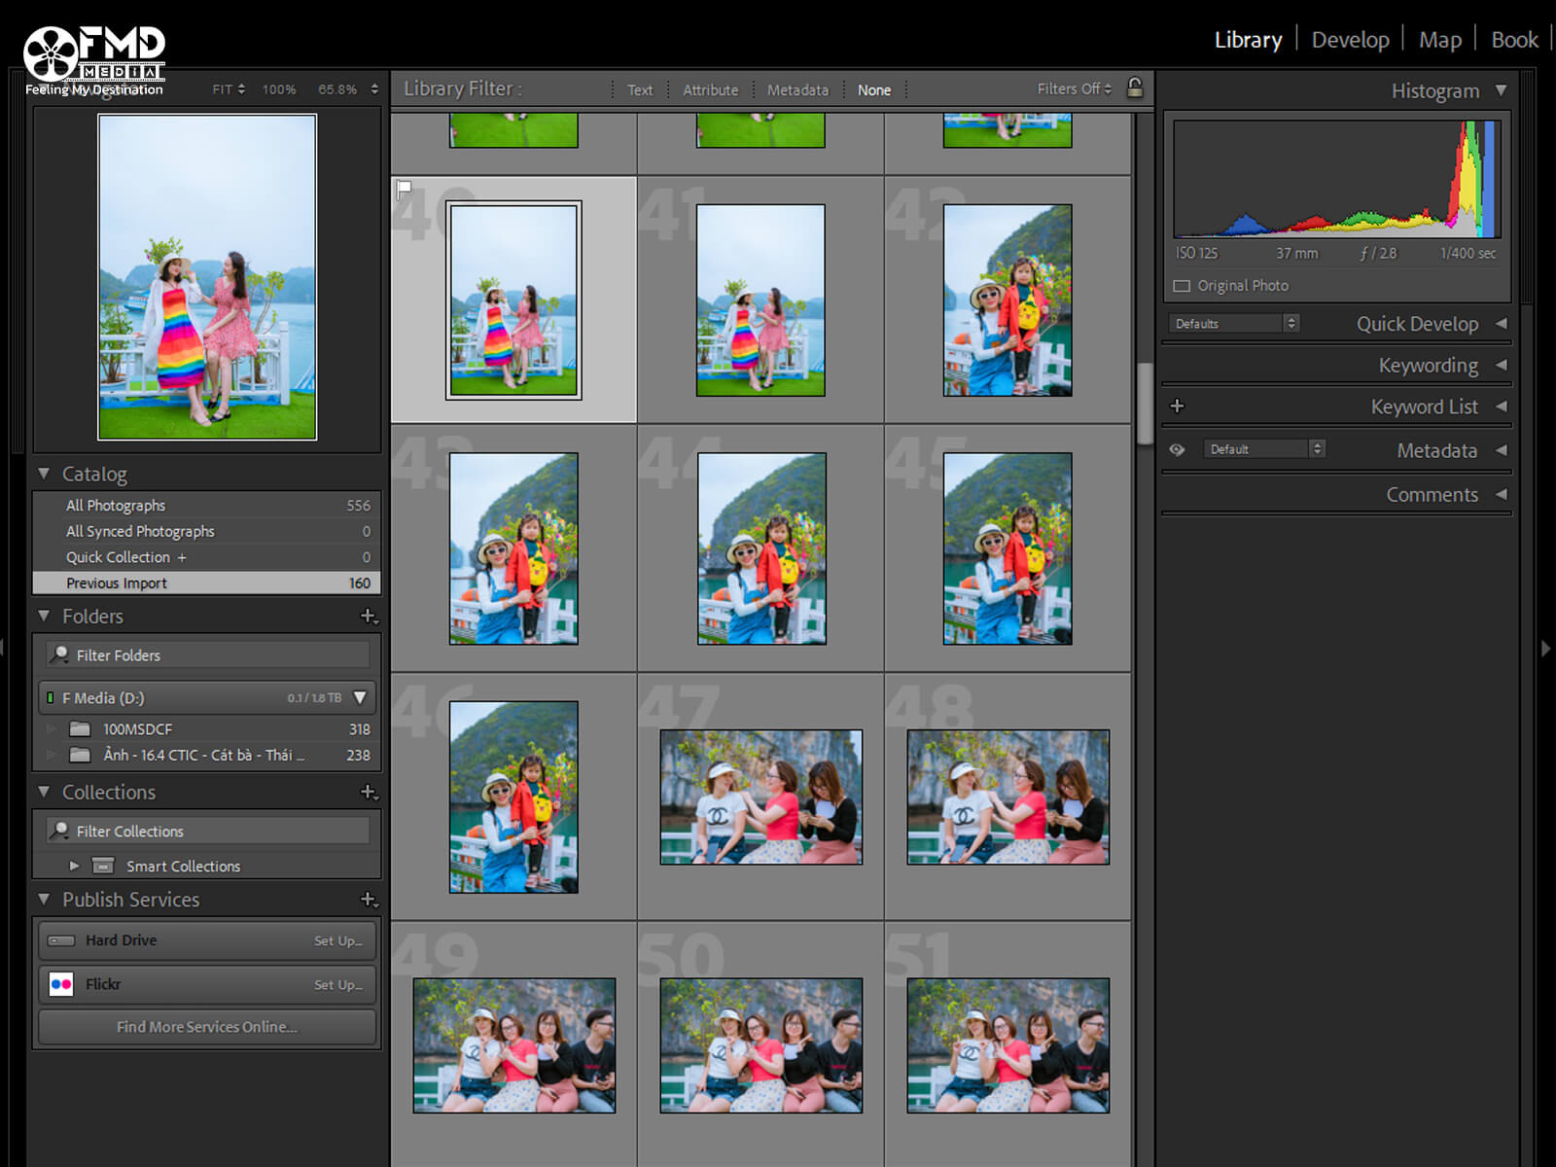Toggle the Metadata panel eye icon
The width and height of the screenshot is (1556, 1167).
click(1177, 449)
